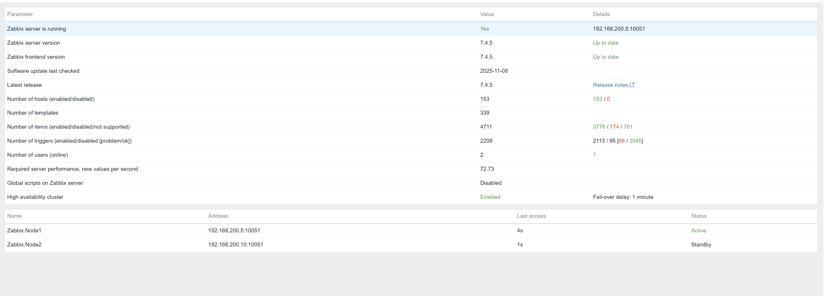Click the Zabbix server version value 7.4.5
Viewport: 824px width, 296px height.
point(486,43)
